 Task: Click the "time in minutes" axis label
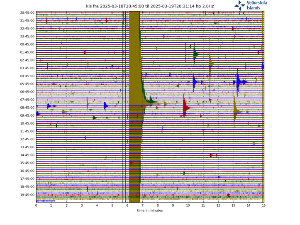click(150, 210)
